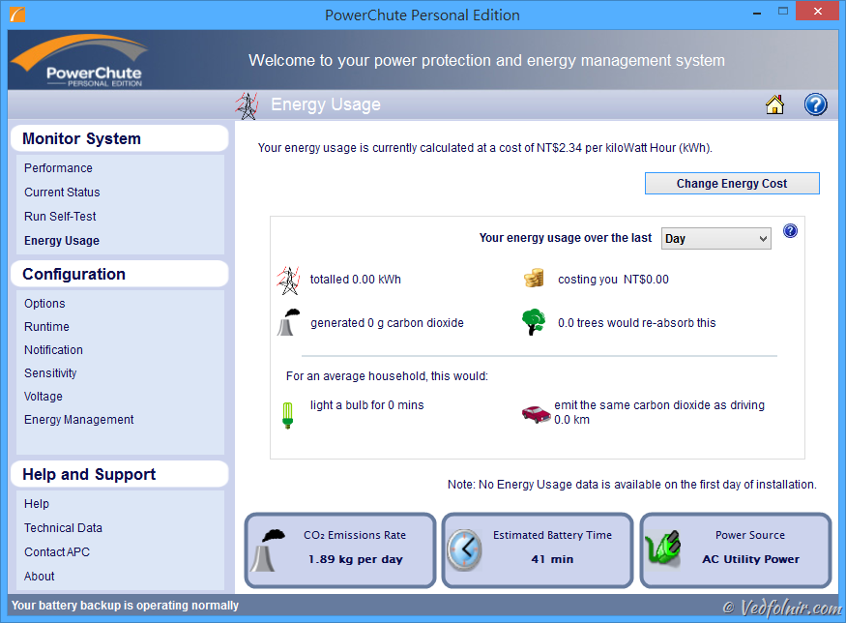Open the Runtime configuration page

(x=46, y=327)
